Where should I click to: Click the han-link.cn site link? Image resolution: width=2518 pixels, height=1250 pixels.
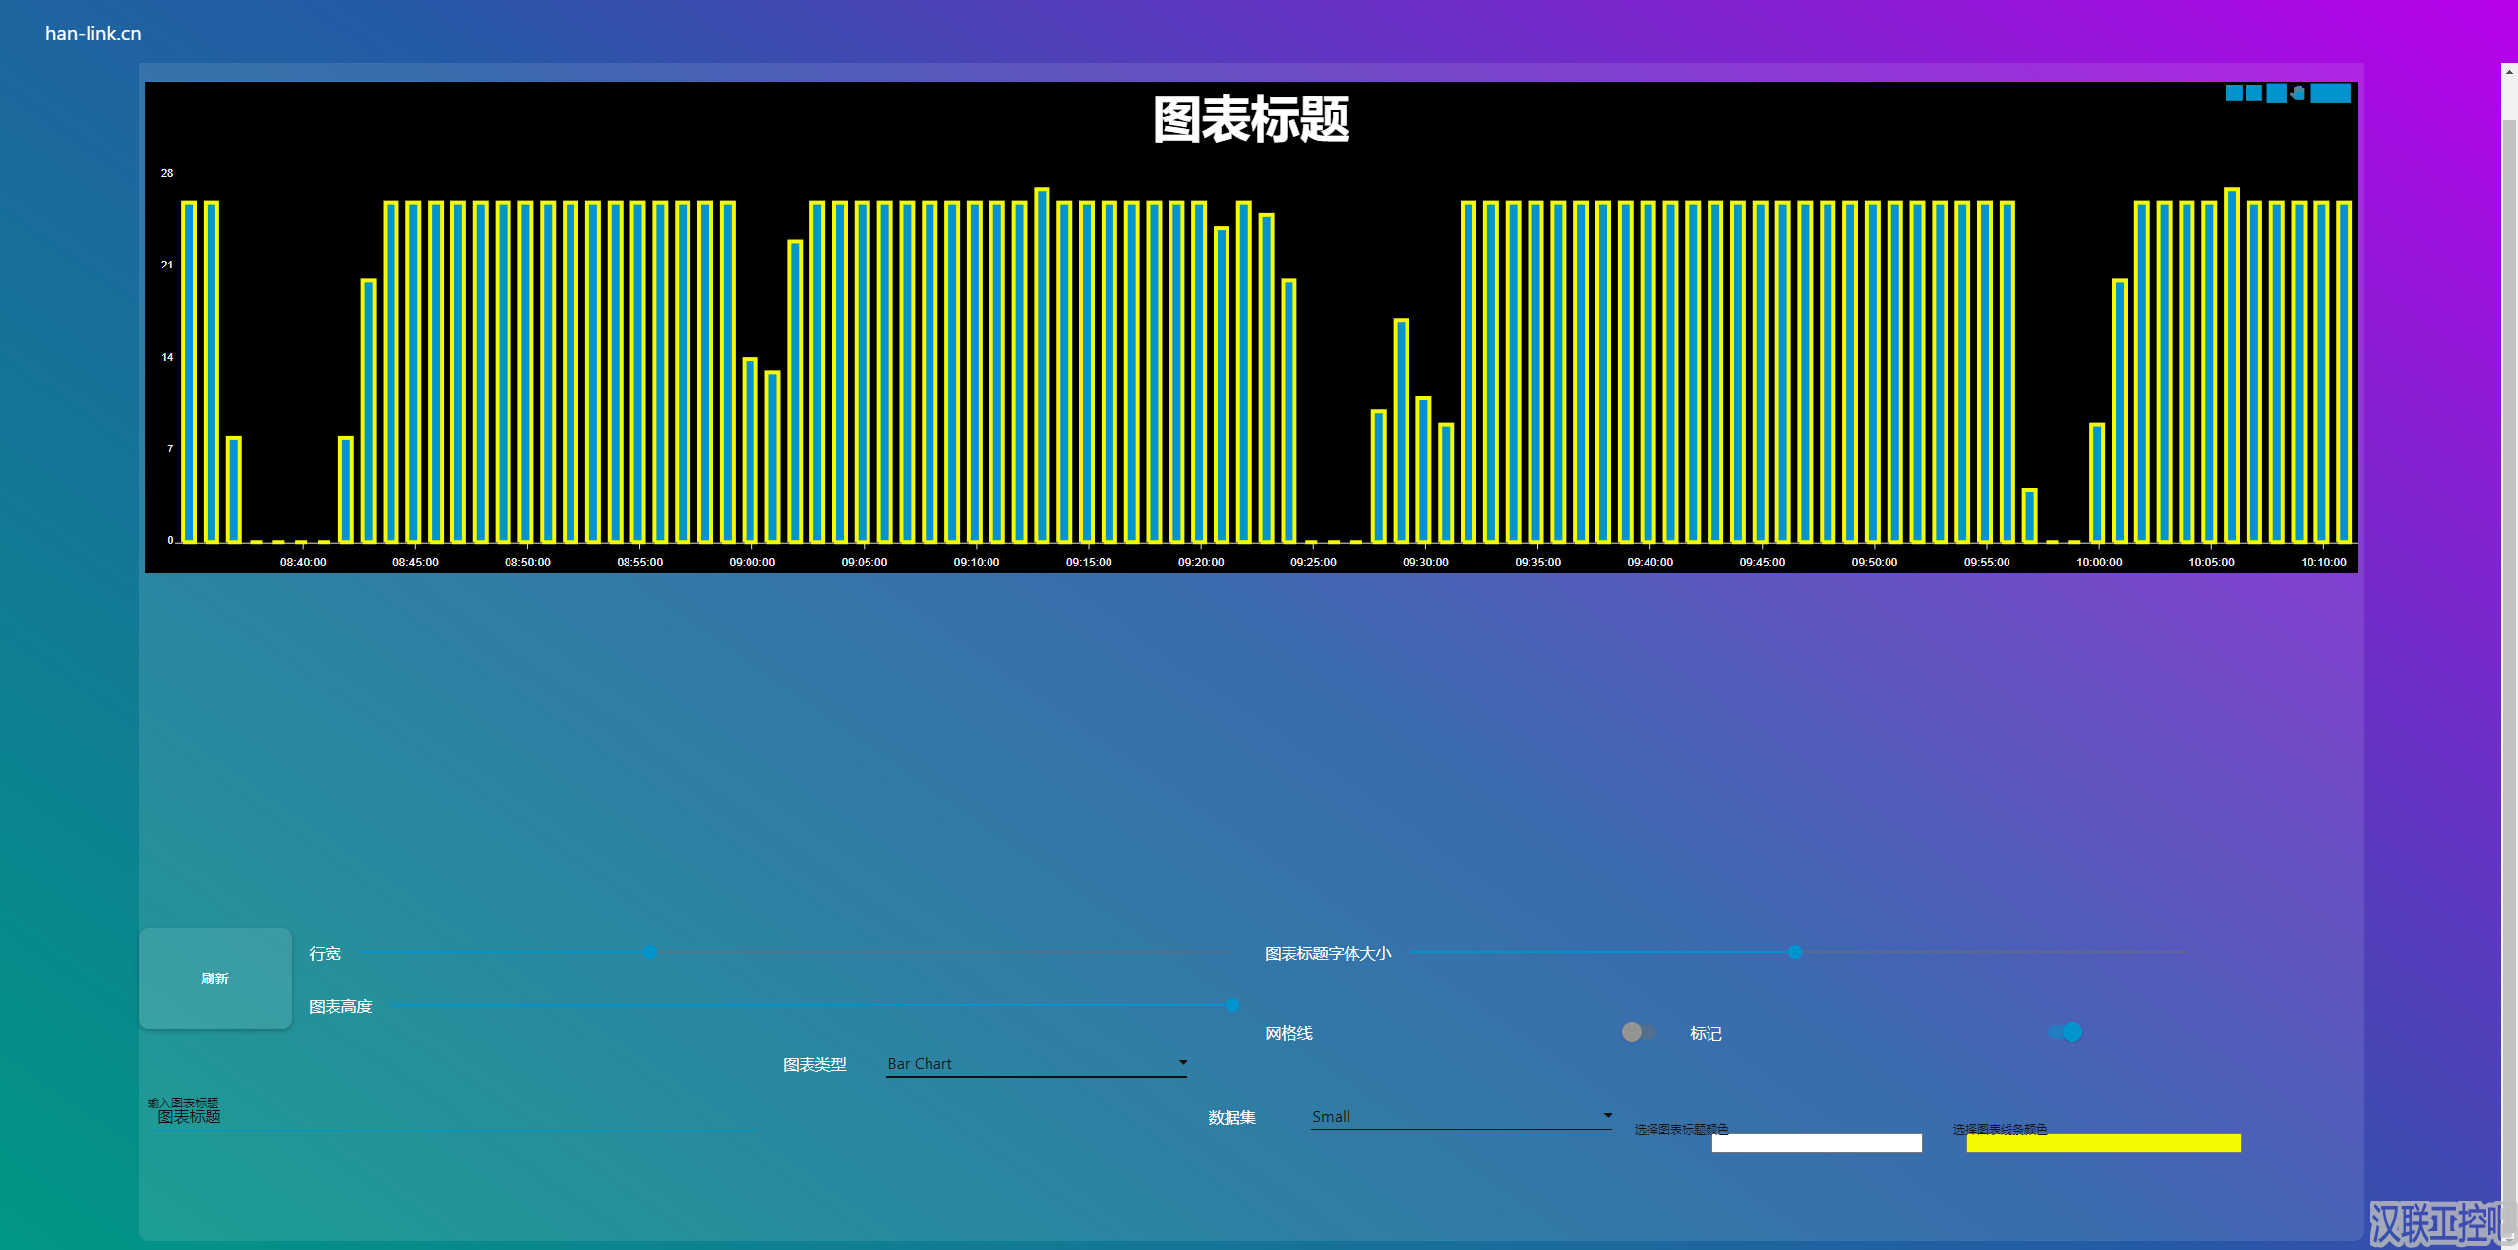91,32
